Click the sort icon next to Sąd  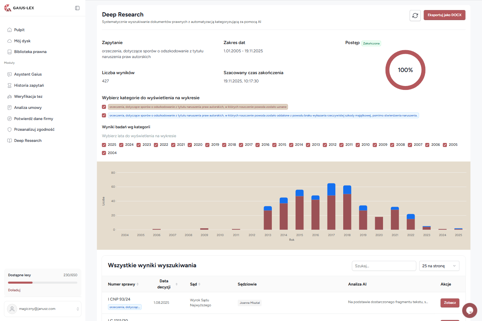point(199,284)
